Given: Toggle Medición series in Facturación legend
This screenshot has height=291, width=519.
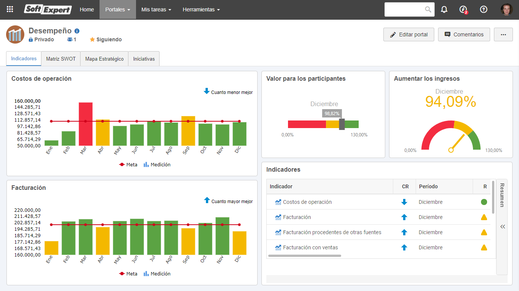Looking at the screenshot, I should point(157,274).
